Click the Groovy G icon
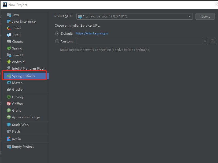 pos(9,97)
